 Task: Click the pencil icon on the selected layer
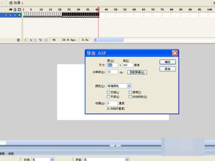[6, 15]
